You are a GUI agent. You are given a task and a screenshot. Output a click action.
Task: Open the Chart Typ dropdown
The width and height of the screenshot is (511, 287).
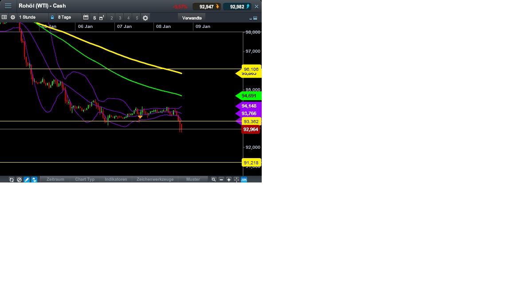click(x=84, y=179)
